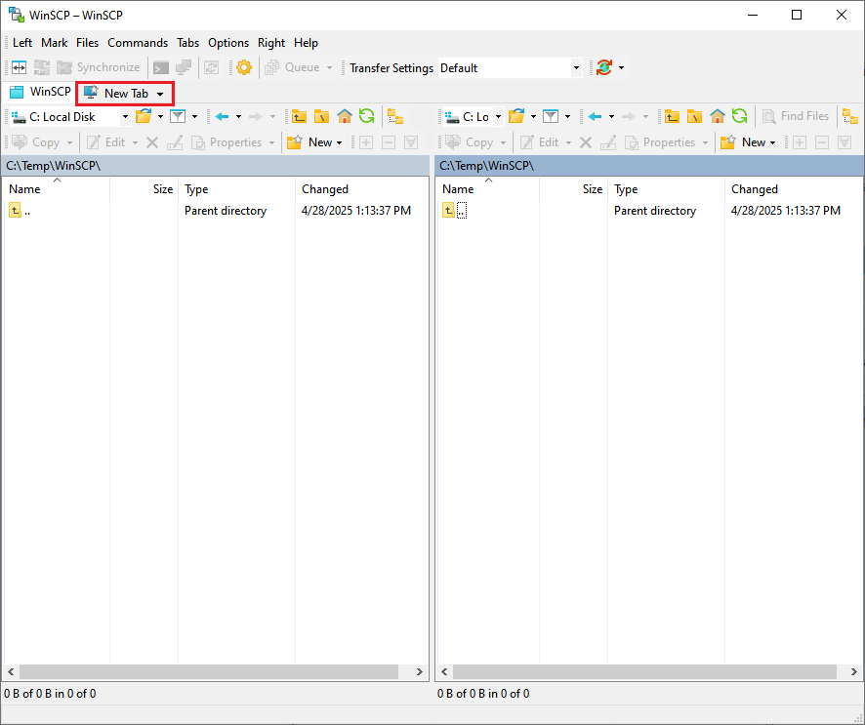Toggle the right panel directory tree icon

click(x=850, y=116)
